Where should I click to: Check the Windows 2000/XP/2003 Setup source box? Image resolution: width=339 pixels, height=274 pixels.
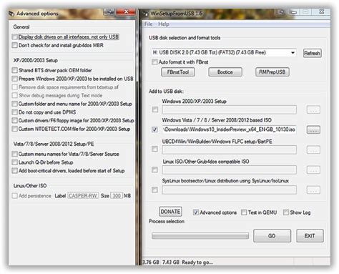[155, 109]
